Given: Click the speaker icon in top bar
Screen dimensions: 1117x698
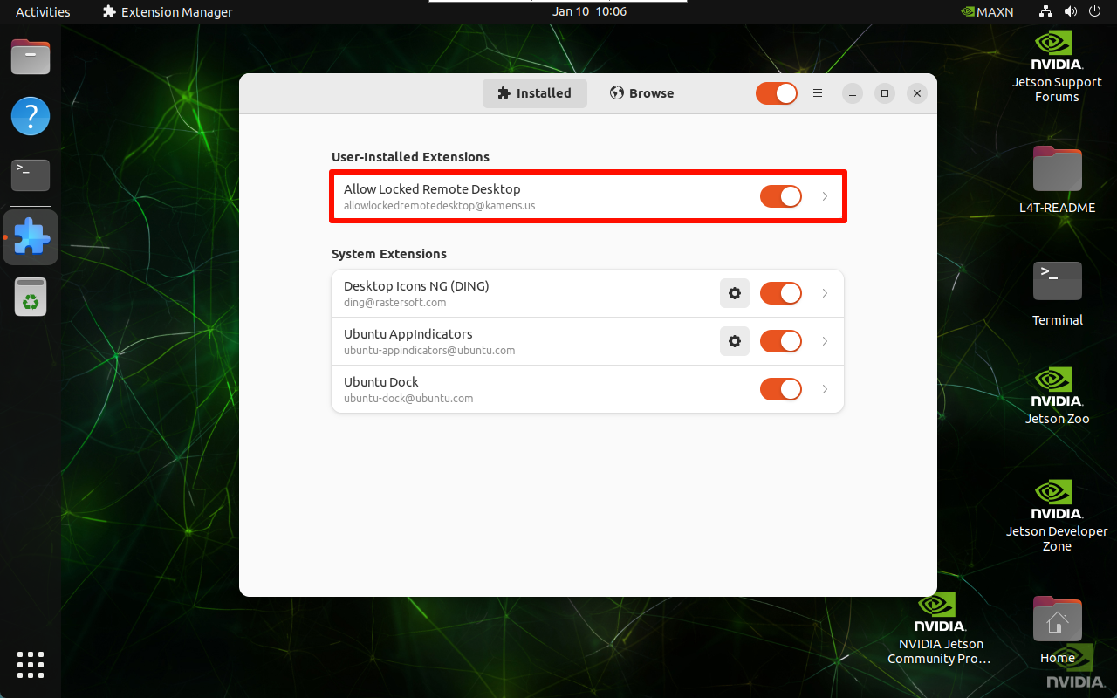Looking at the screenshot, I should tap(1071, 11).
